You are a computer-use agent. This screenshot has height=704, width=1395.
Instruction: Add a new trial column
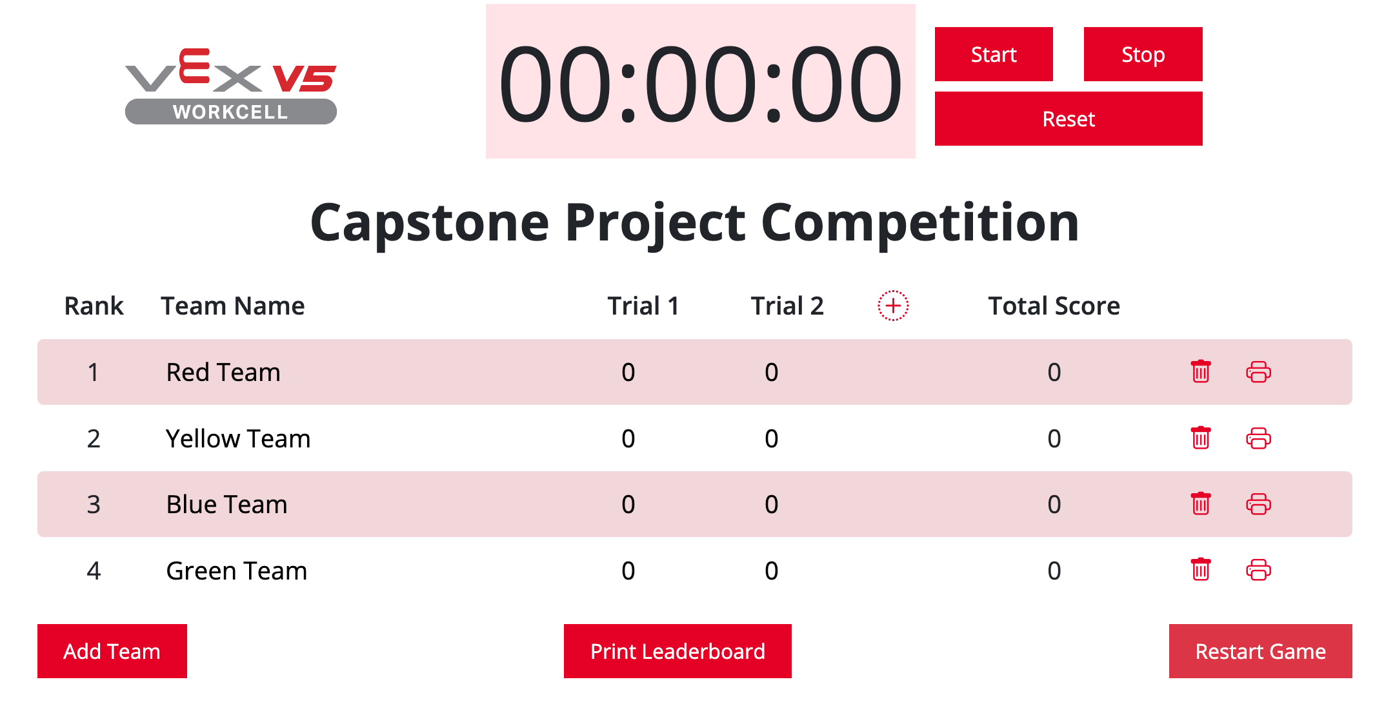point(892,307)
